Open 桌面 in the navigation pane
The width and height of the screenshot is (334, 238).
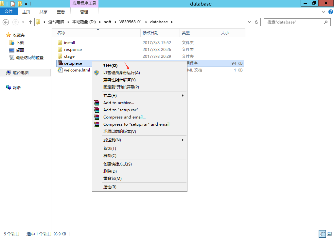click(x=20, y=50)
